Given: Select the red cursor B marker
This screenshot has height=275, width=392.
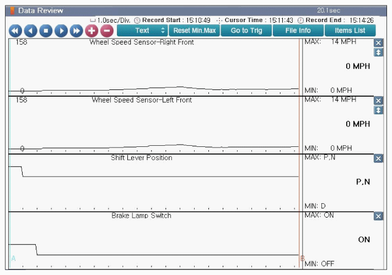Looking at the screenshot, I should [303, 258].
